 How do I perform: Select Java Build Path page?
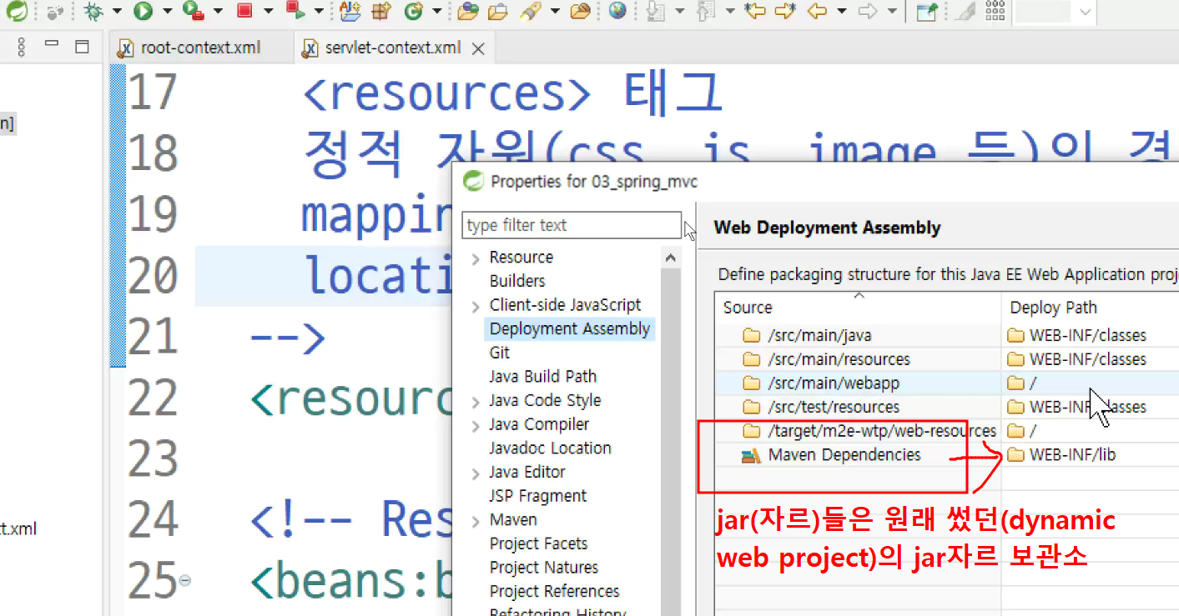543,376
